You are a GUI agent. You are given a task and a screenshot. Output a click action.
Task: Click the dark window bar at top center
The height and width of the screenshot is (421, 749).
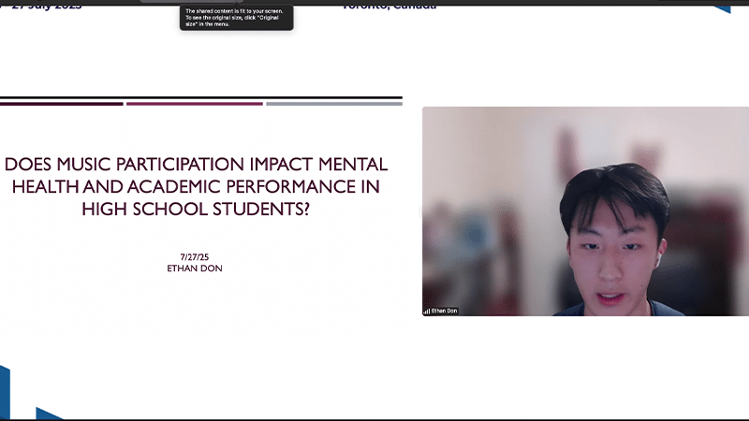click(187, 1)
